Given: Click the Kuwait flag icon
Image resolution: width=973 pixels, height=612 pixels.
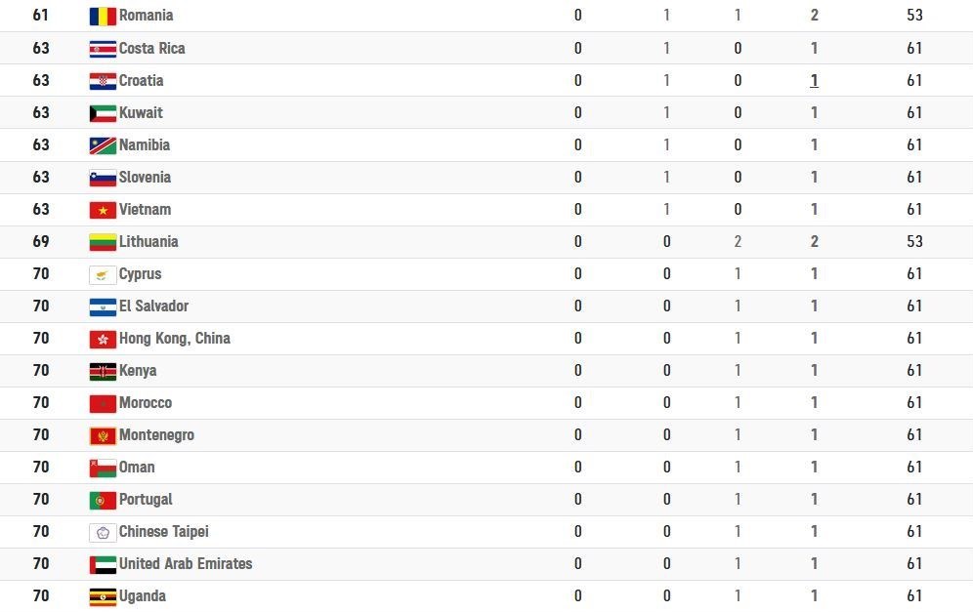Looking at the screenshot, I should pyautogui.click(x=103, y=112).
